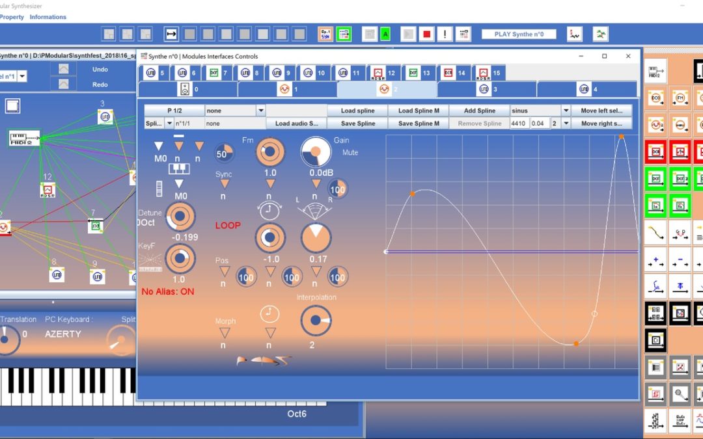Click the Load Spline M button
Screen dimensions: 703x439
coord(419,111)
